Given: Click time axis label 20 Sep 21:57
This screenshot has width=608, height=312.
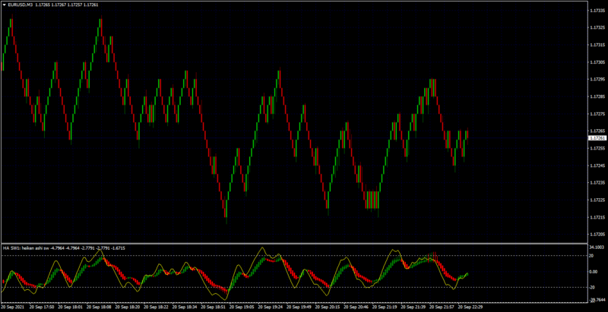Looking at the screenshot, I should pyautogui.click(x=442, y=307).
